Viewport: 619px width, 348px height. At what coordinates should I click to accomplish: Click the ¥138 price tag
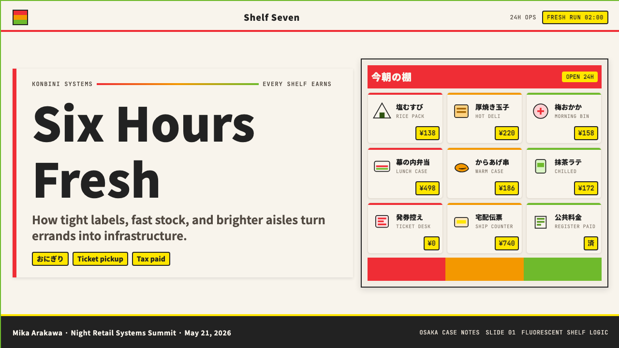coord(427,133)
